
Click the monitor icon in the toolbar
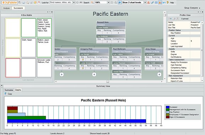(x=23, y=2)
